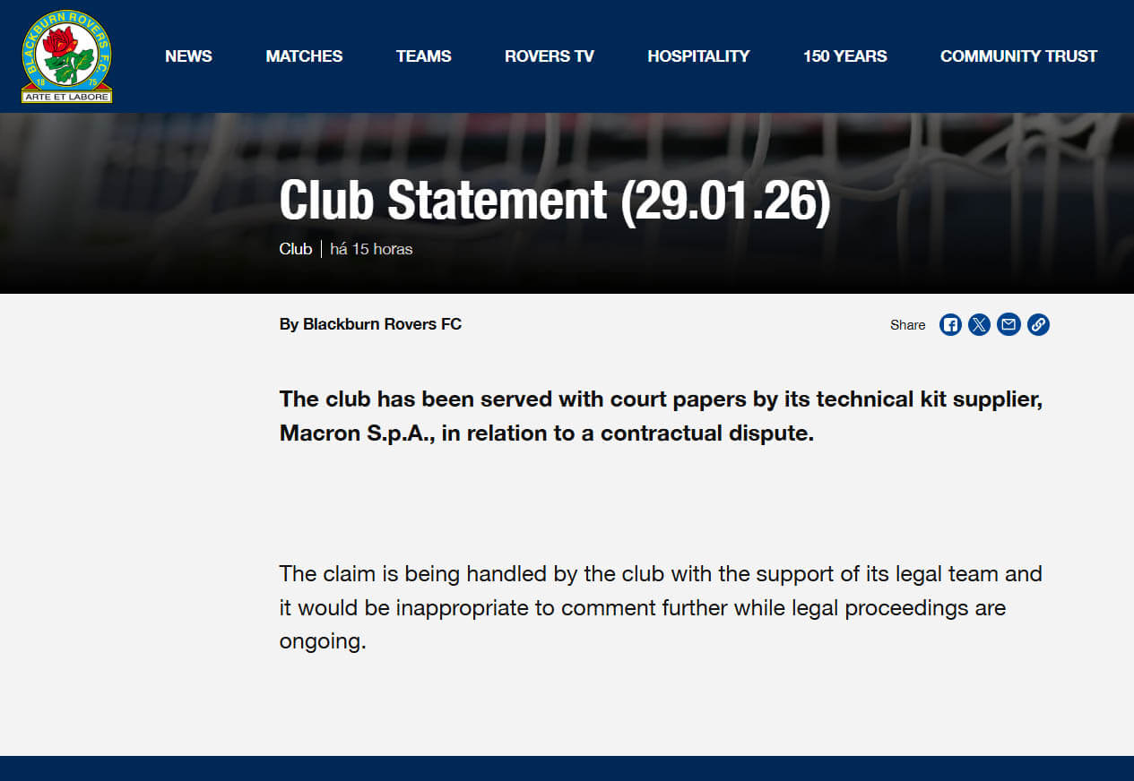Go to the Matches section
Screen dimensions: 1134x781
click(304, 56)
